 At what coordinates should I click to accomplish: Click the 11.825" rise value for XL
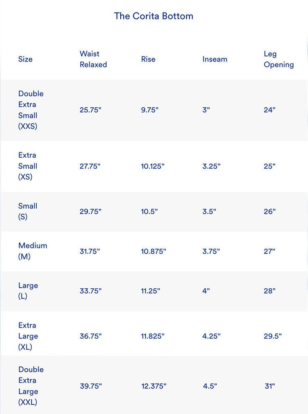pos(153,336)
